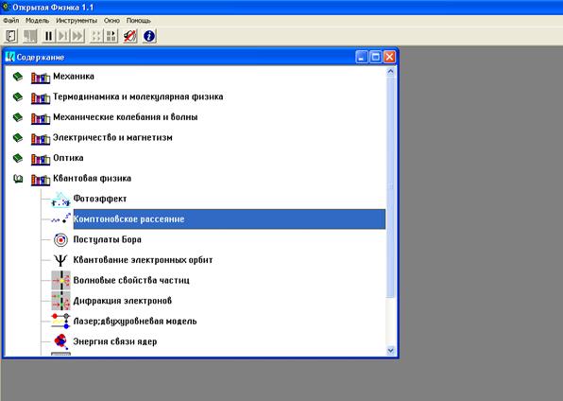Screen dimensions: 563x401
Task: Click the Волновые свойства частиц icon
Action: [x=60, y=281]
